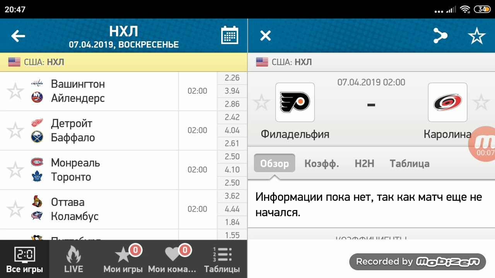This screenshot has height=278, width=495.
Task: Click the Toronto Maple Leafs logo
Action: (37, 176)
